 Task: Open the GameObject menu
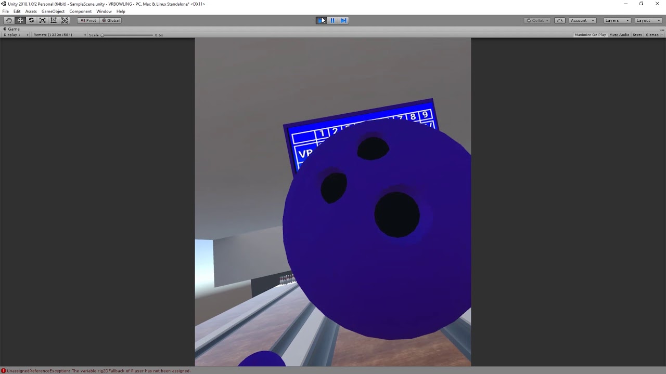coord(53,11)
